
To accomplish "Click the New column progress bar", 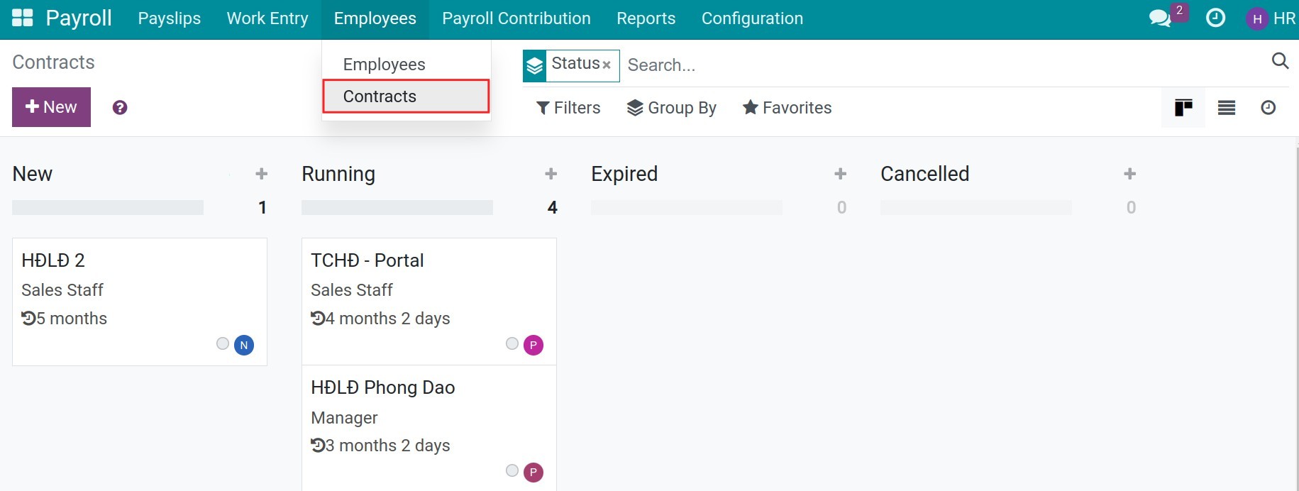I will (108, 207).
